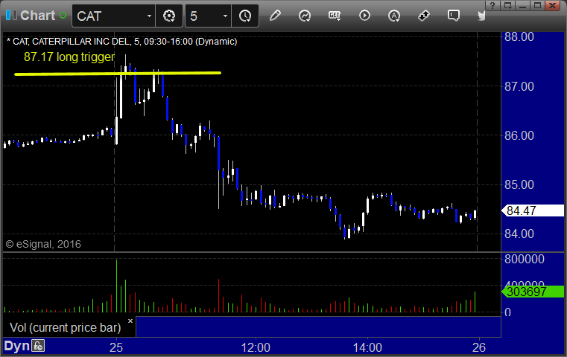Click the blue Chart bars icon
This screenshot has height=357, width=567.
[11, 16]
